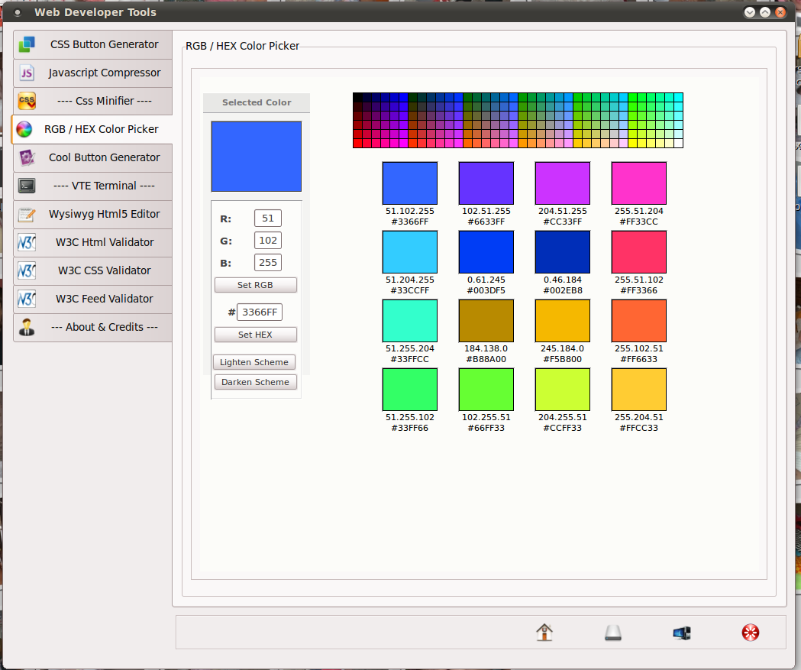Pick the #33FFCC turquoise swatch
Image resolution: width=801 pixels, height=670 pixels.
[410, 320]
